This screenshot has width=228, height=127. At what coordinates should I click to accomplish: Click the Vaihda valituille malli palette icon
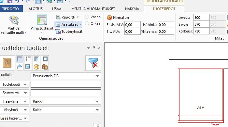click(14, 20)
